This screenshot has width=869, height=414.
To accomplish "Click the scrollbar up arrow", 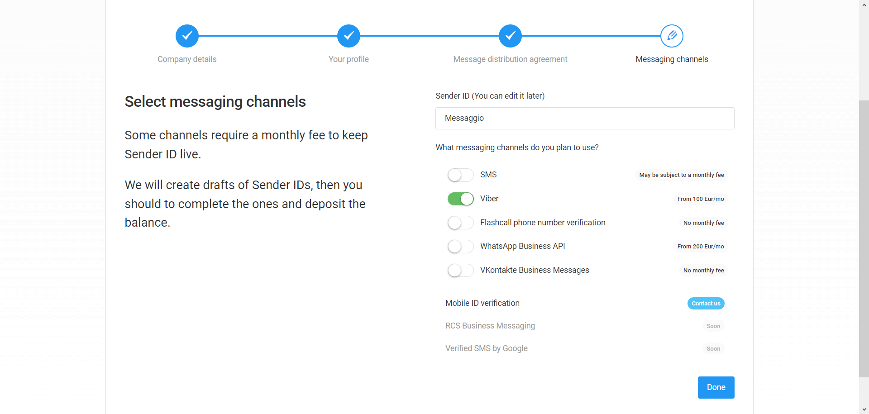I will [x=864, y=4].
